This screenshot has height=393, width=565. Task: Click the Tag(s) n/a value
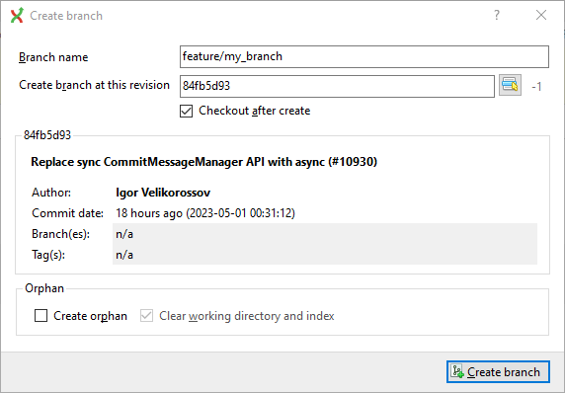point(124,255)
